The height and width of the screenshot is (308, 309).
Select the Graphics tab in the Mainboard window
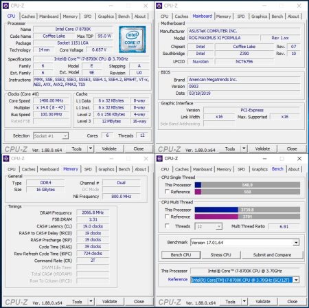pos(259,16)
